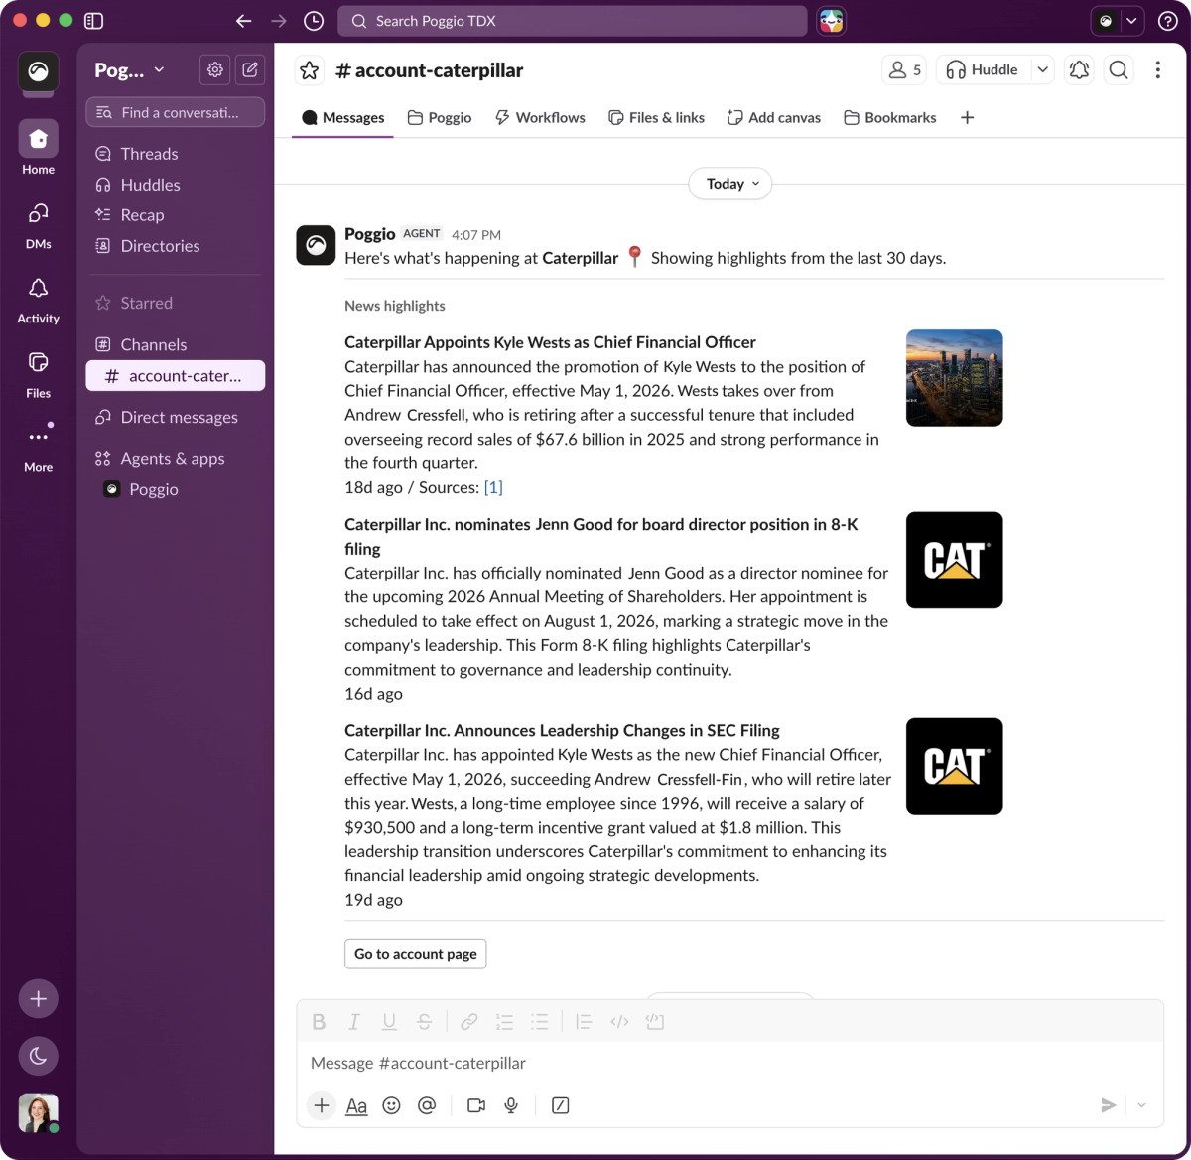Go forward with the right arrow
The height and width of the screenshot is (1160, 1191).
click(279, 21)
